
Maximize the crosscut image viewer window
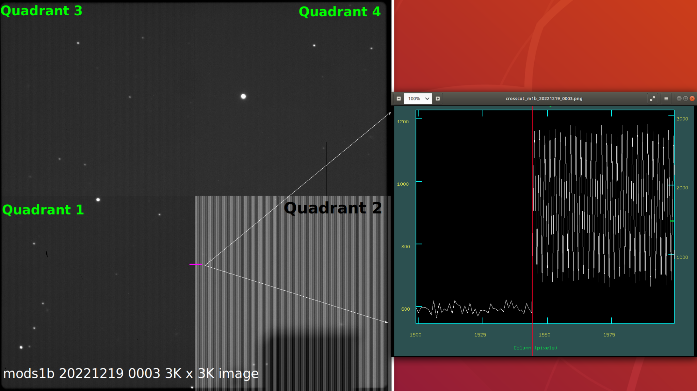tap(685, 98)
